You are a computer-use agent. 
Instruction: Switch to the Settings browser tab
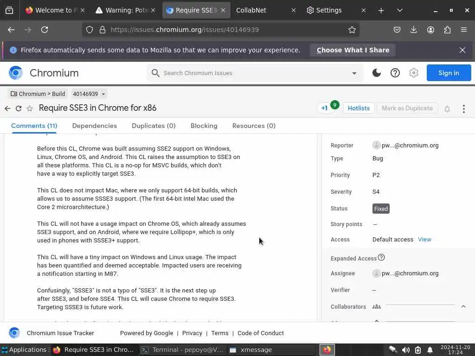[333, 10]
